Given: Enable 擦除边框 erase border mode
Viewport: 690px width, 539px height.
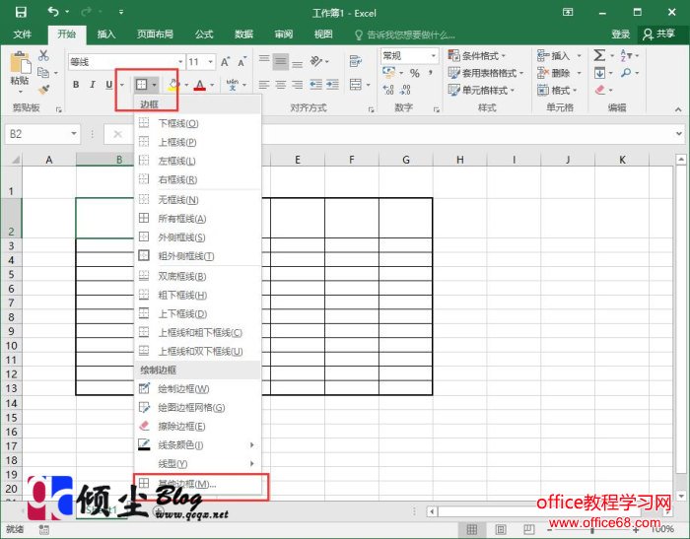Looking at the screenshot, I should (197, 427).
